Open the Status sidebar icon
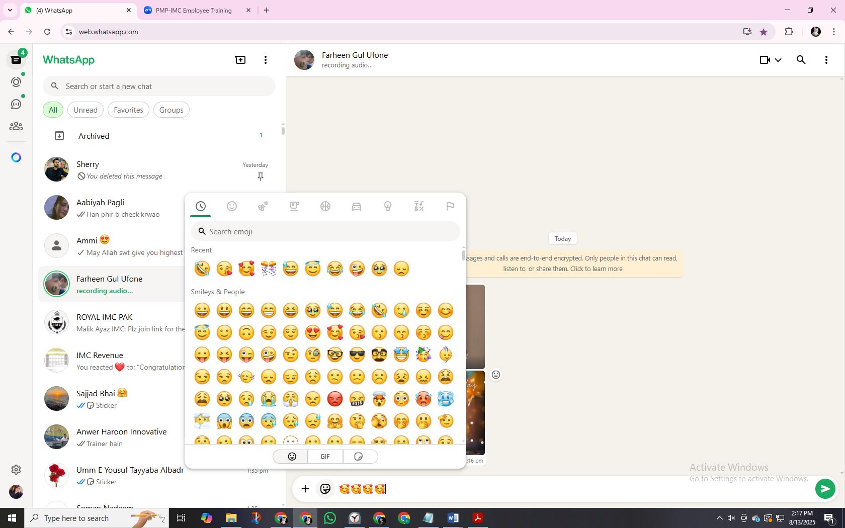Screen dimensions: 845x528 16,82
